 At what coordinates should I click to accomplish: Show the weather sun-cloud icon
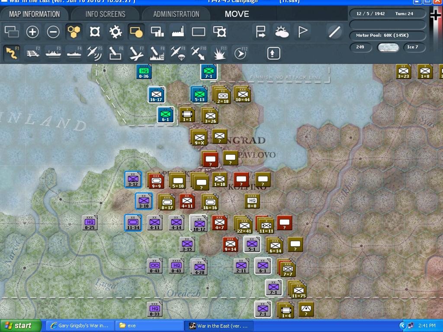coord(281,32)
